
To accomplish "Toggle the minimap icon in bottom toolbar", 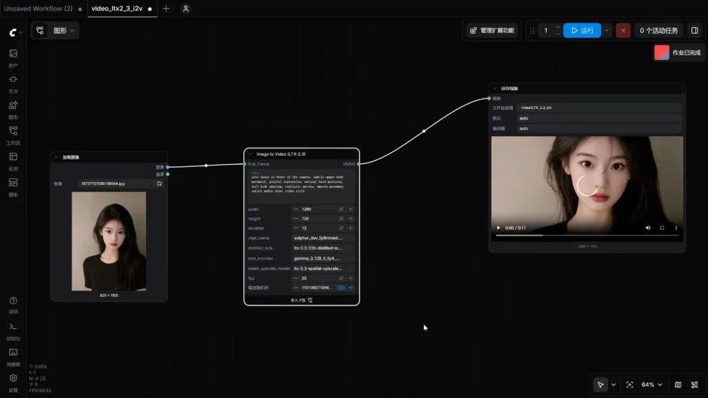I will click(678, 384).
